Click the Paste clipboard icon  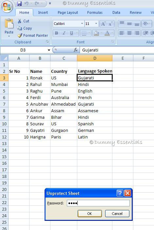pyautogui.click(x=9, y=24)
